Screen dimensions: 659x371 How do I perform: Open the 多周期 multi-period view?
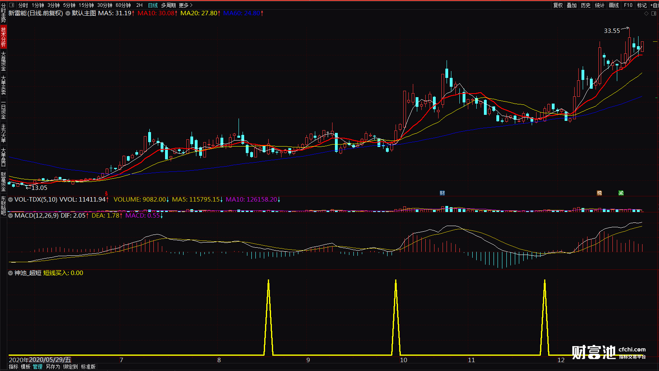169,5
